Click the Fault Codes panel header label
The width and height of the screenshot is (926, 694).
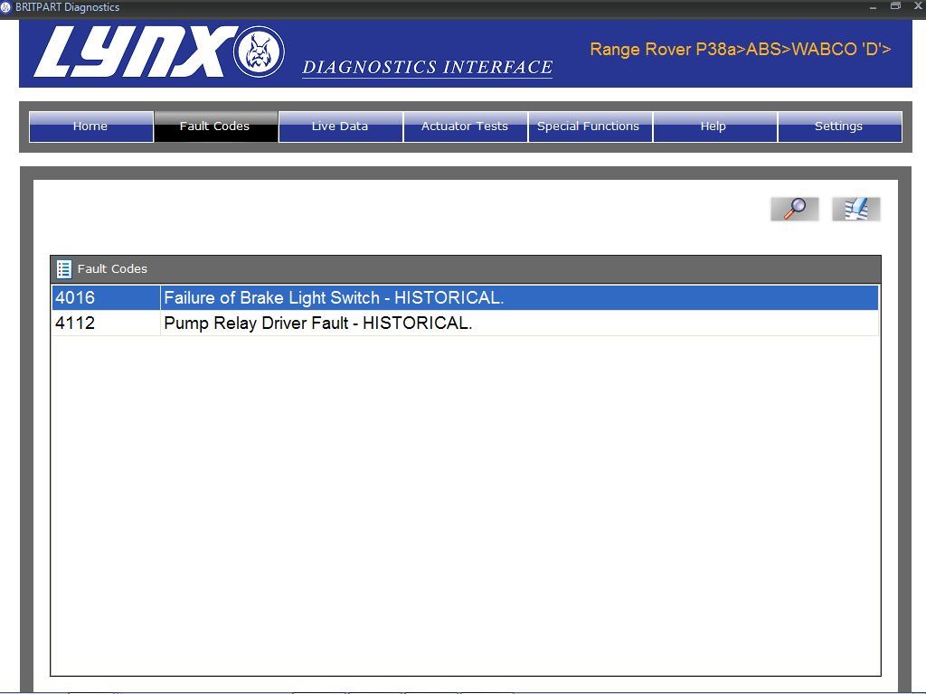(x=112, y=269)
